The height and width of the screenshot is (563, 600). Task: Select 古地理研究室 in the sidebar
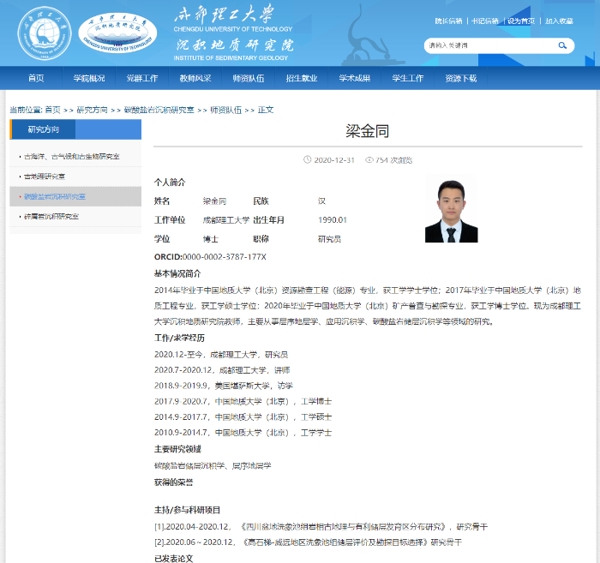click(45, 177)
